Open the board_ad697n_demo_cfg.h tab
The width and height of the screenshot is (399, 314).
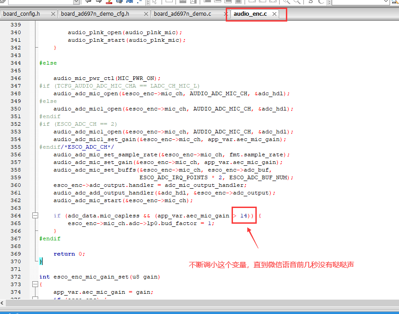tap(95, 14)
